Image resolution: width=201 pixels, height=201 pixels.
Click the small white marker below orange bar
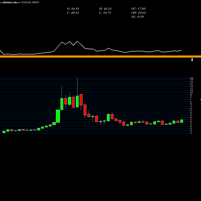pos(192,59)
